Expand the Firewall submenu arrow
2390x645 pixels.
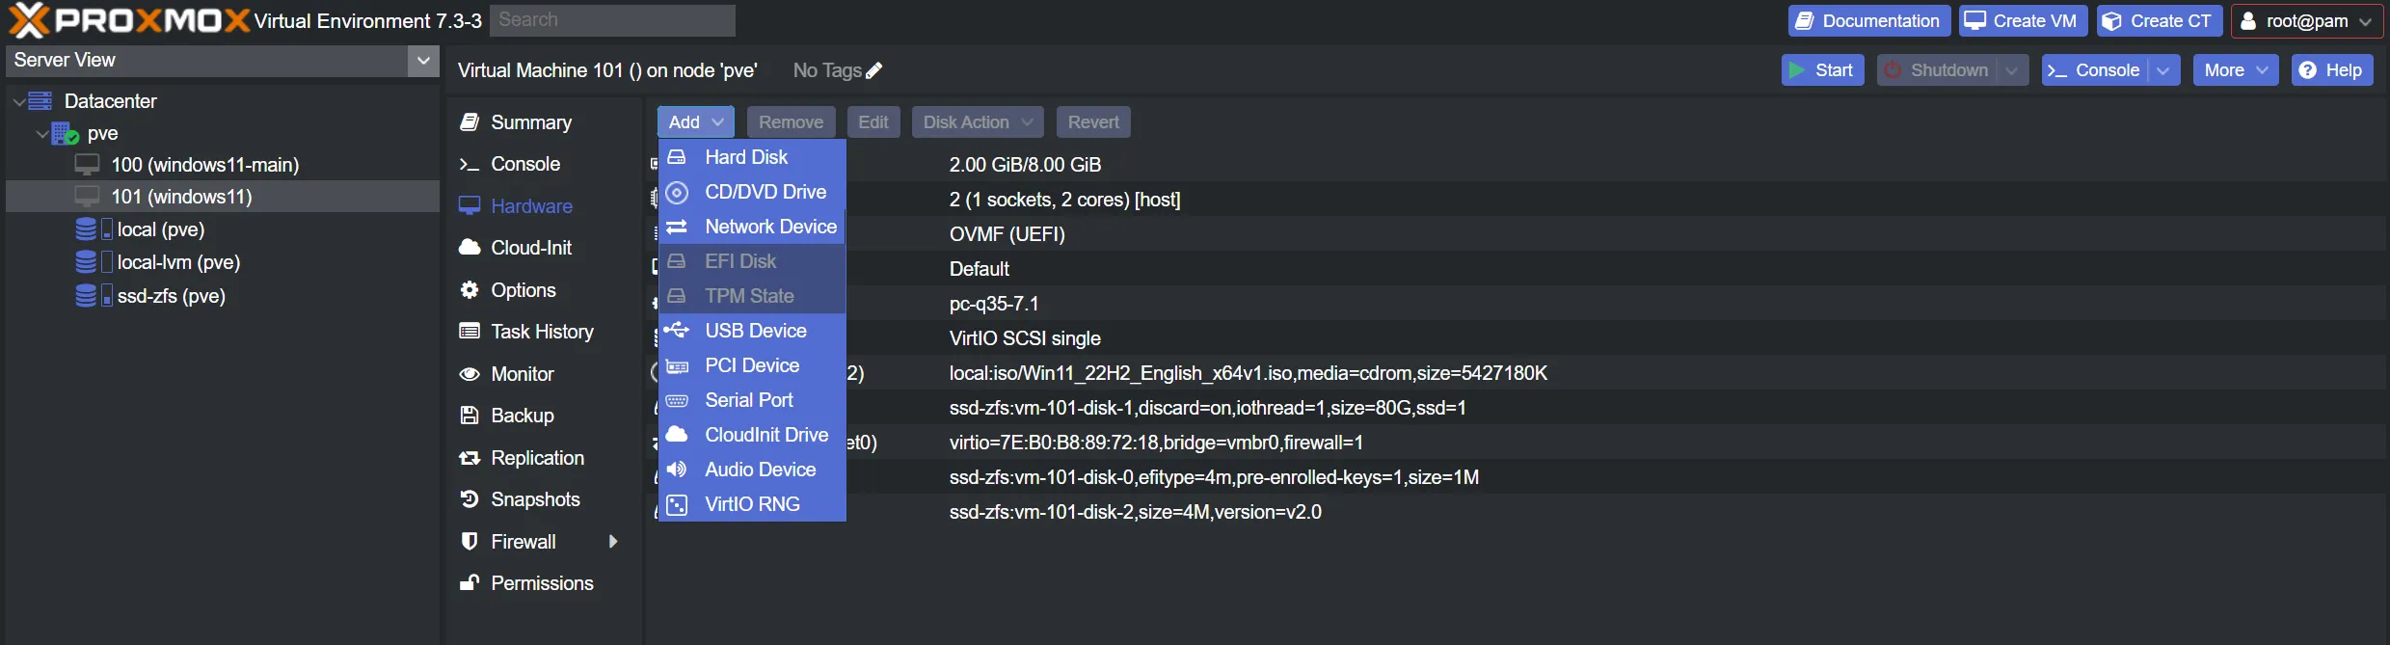click(613, 542)
